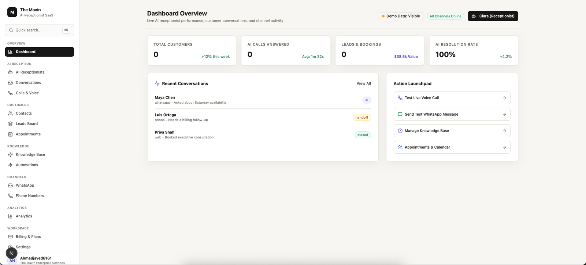Viewport: 586px width, 265px height.
Task: Start Test Live Voice Call
Action: pos(452,98)
